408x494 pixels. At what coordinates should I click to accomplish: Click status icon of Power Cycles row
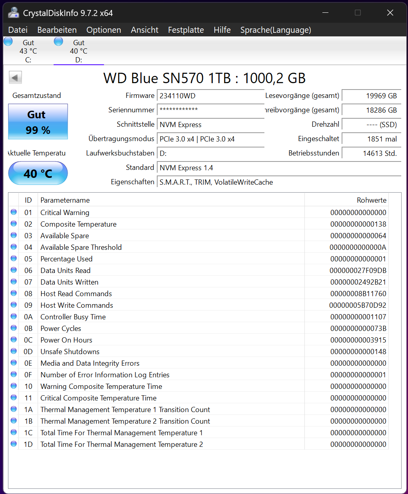click(14, 328)
